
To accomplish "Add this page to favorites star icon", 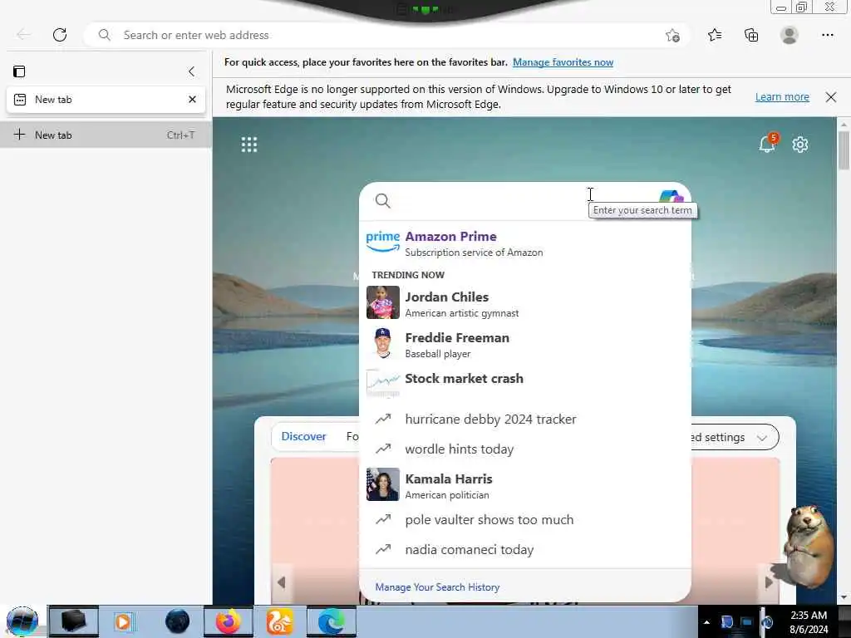I will (x=672, y=35).
